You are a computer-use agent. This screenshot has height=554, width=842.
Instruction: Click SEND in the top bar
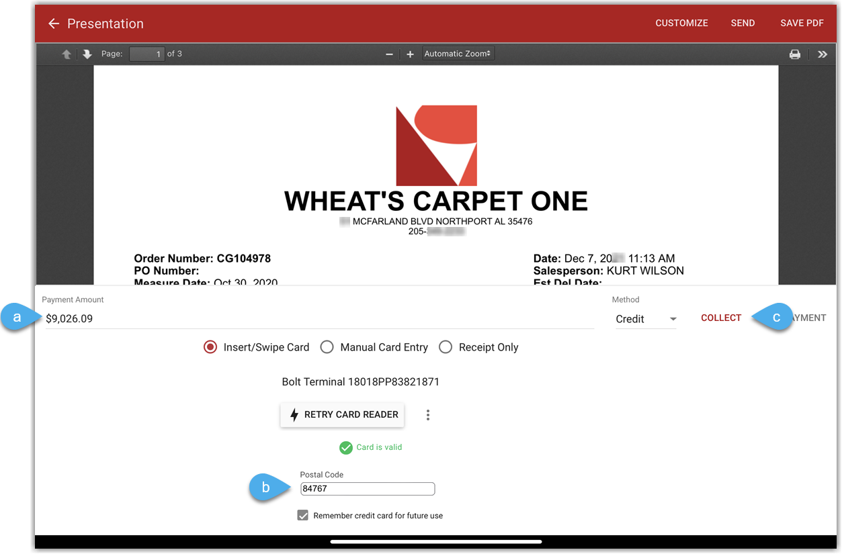pyautogui.click(x=743, y=23)
